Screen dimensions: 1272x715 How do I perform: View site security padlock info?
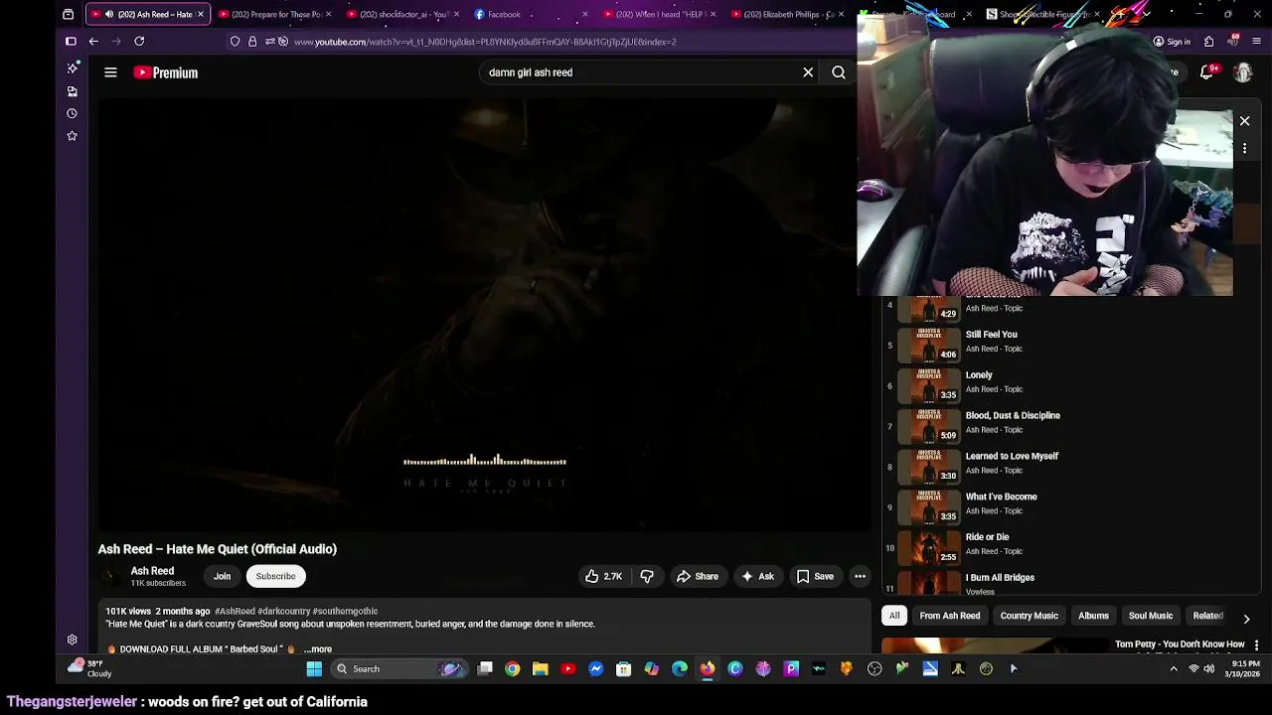point(252,42)
